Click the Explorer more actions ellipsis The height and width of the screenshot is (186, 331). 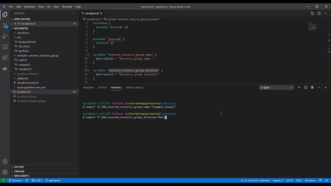tap(73, 13)
